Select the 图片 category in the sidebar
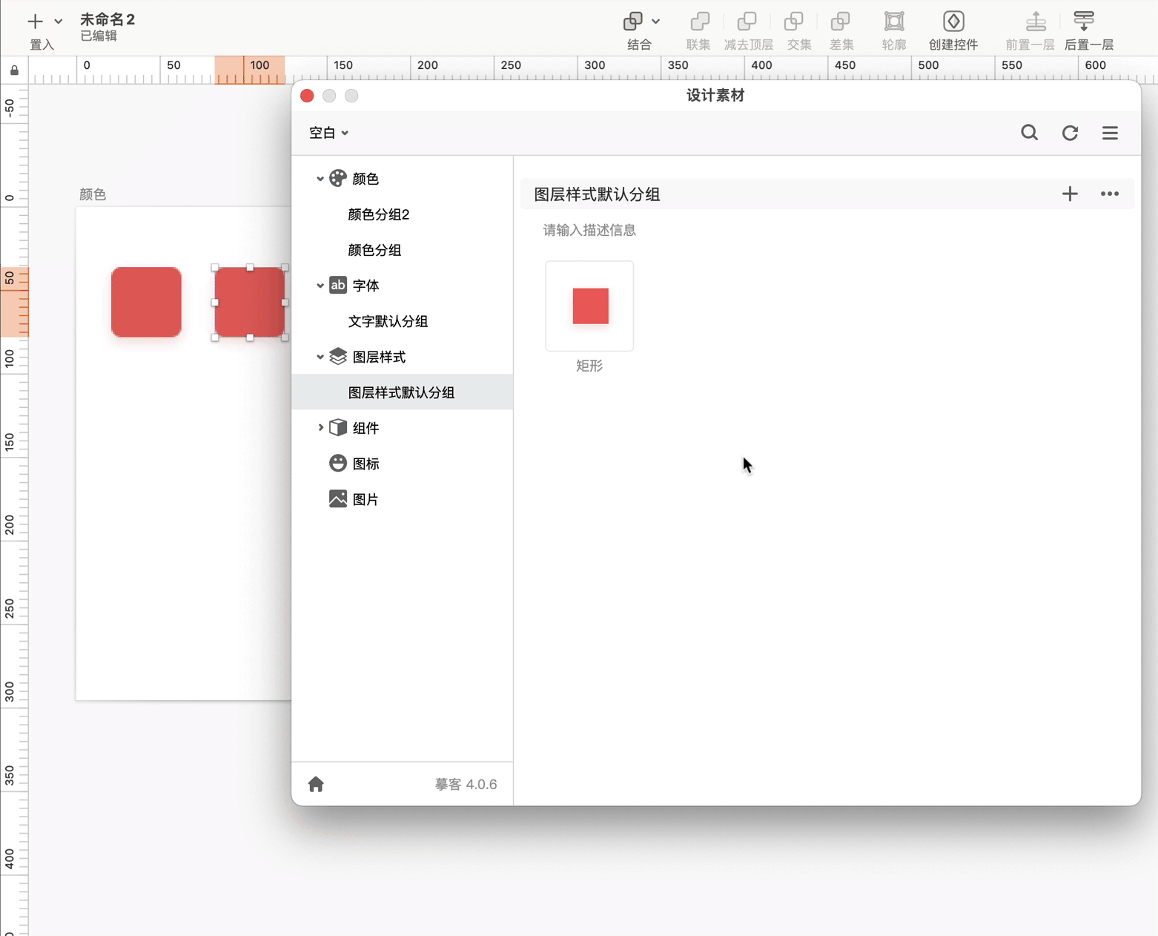The width and height of the screenshot is (1158, 936). (x=365, y=499)
